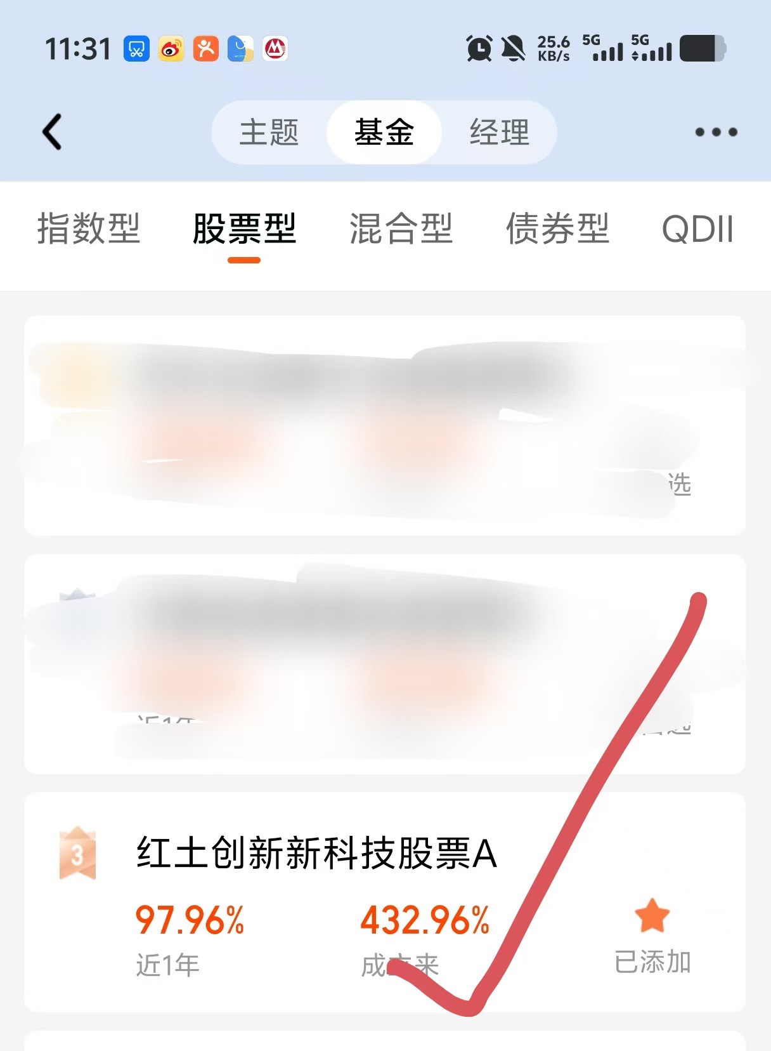Open the 债券型 category tab
Screen dimensions: 771x1051
(557, 228)
